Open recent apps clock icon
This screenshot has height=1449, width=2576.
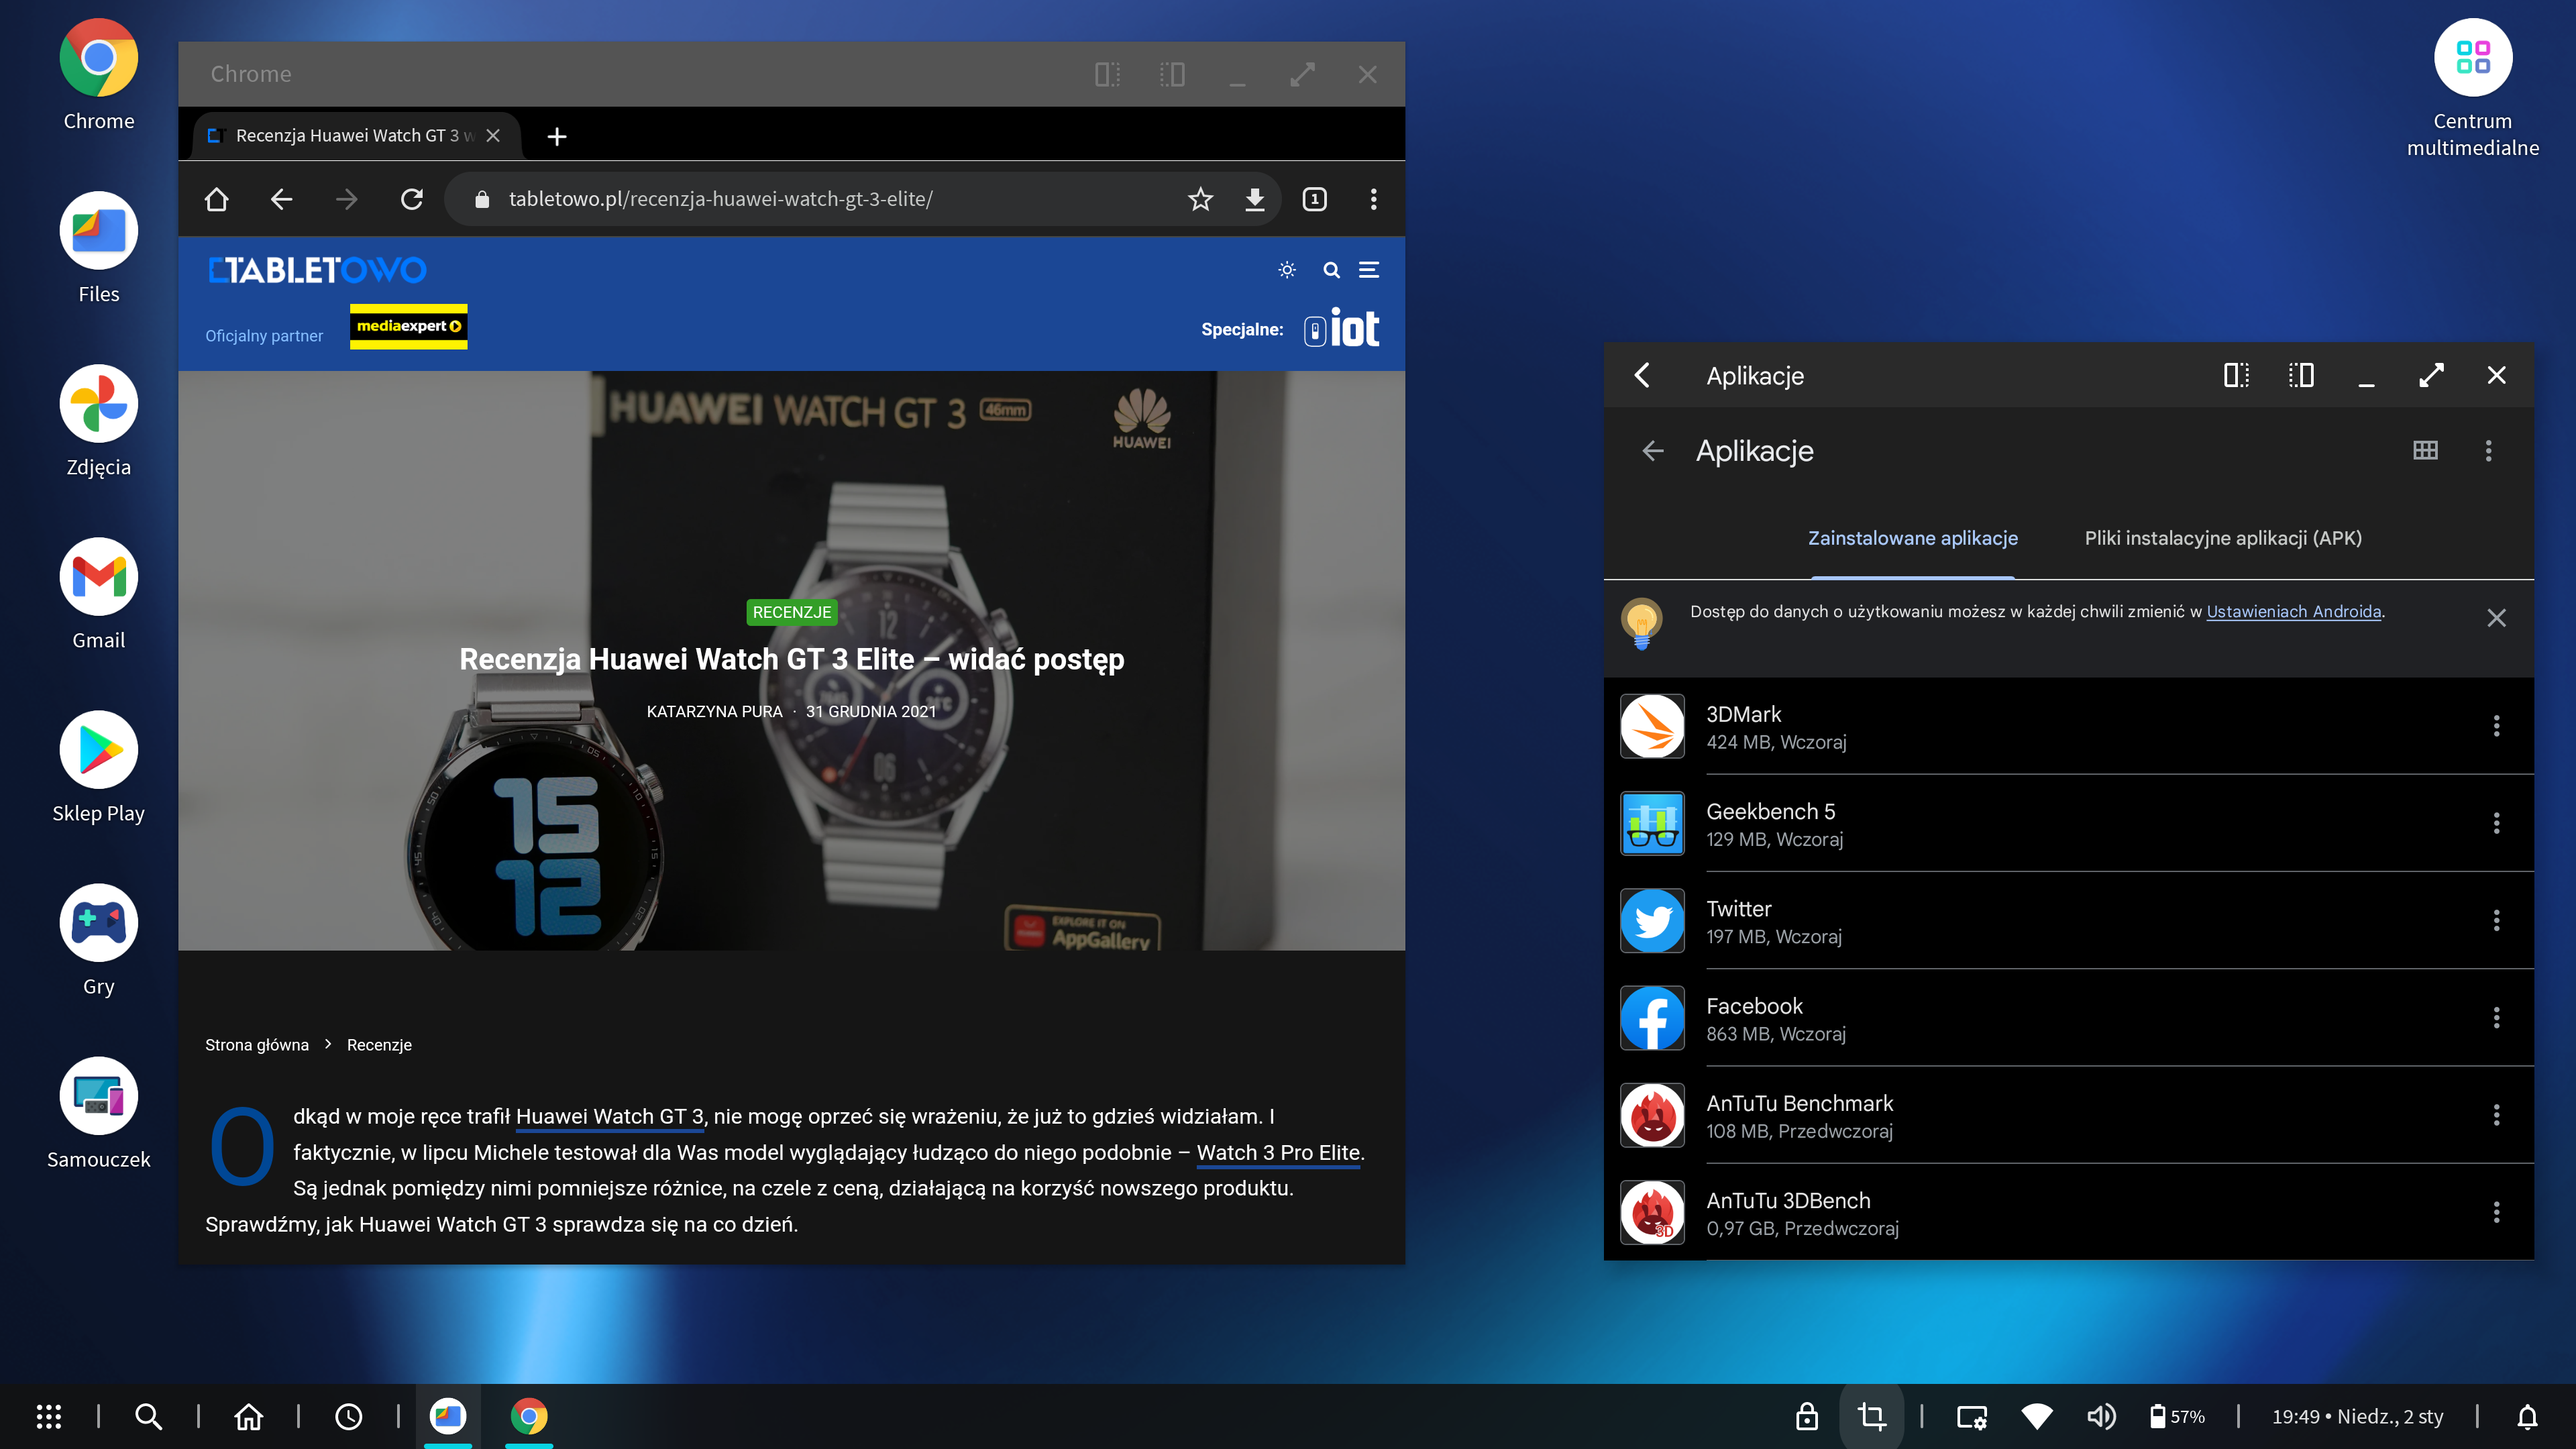(x=348, y=1416)
